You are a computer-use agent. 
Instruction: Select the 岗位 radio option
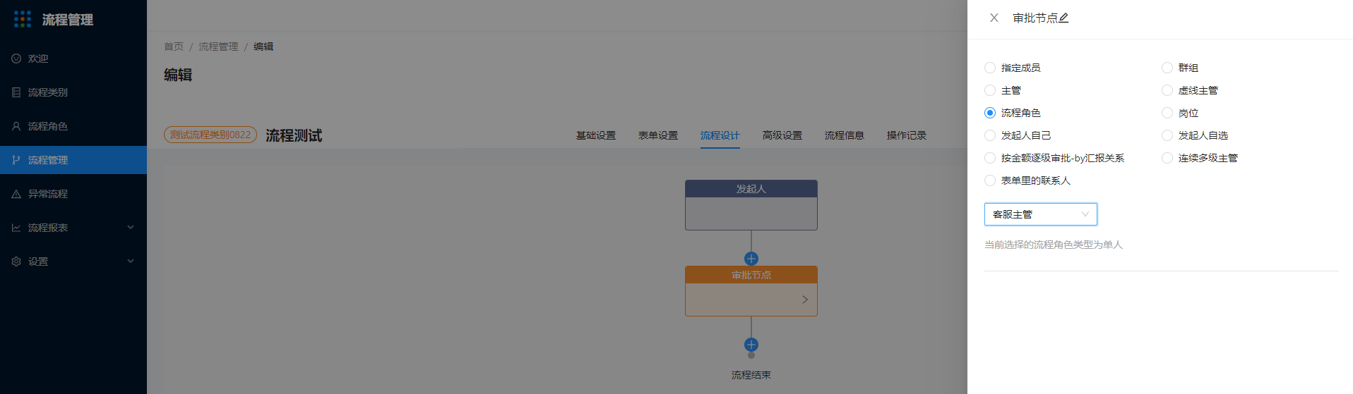click(x=1167, y=113)
